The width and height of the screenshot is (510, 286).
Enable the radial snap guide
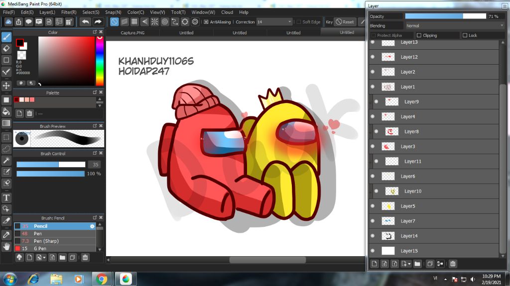tap(154, 22)
